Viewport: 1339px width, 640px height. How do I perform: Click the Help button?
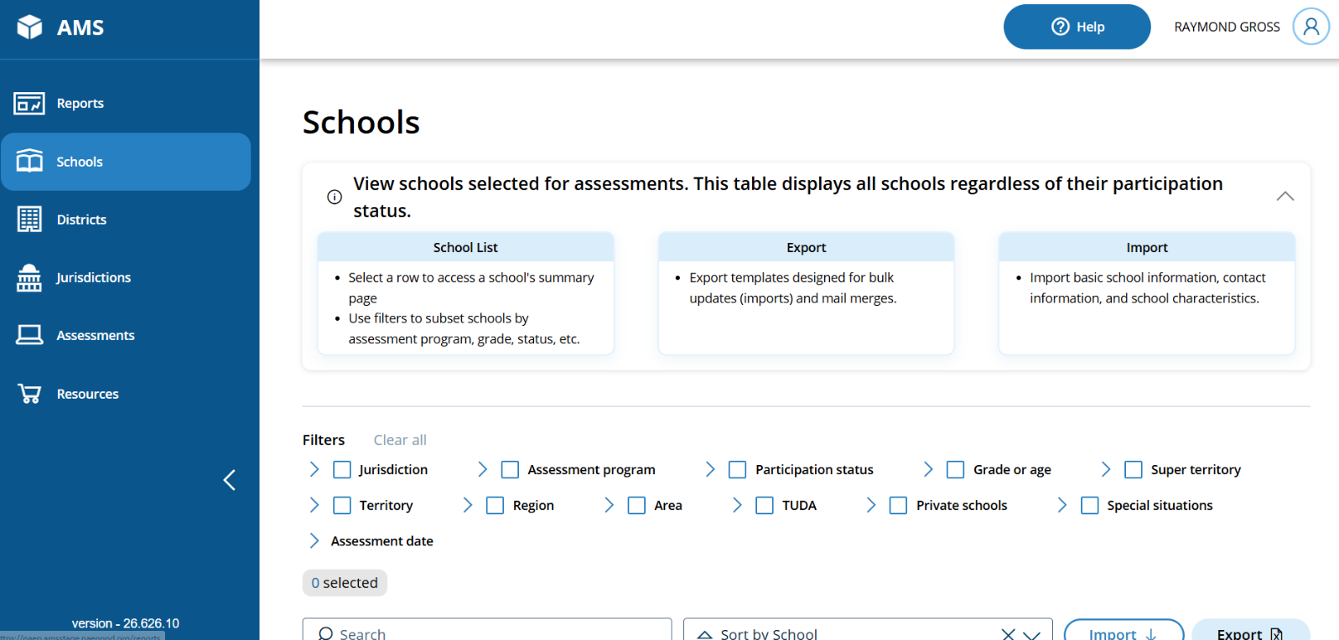tap(1077, 27)
